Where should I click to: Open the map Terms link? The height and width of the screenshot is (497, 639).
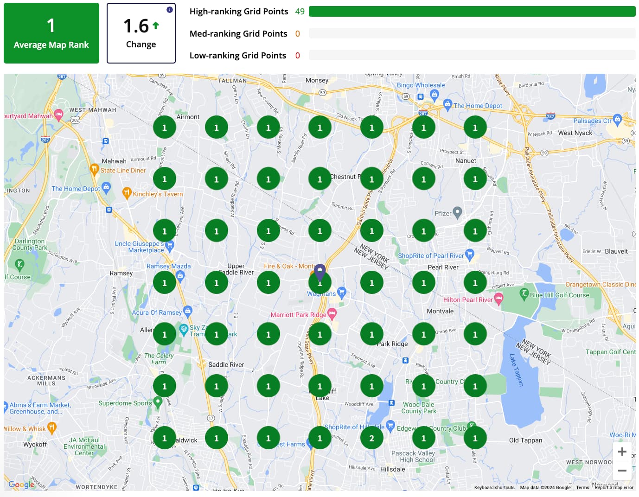[x=582, y=488]
